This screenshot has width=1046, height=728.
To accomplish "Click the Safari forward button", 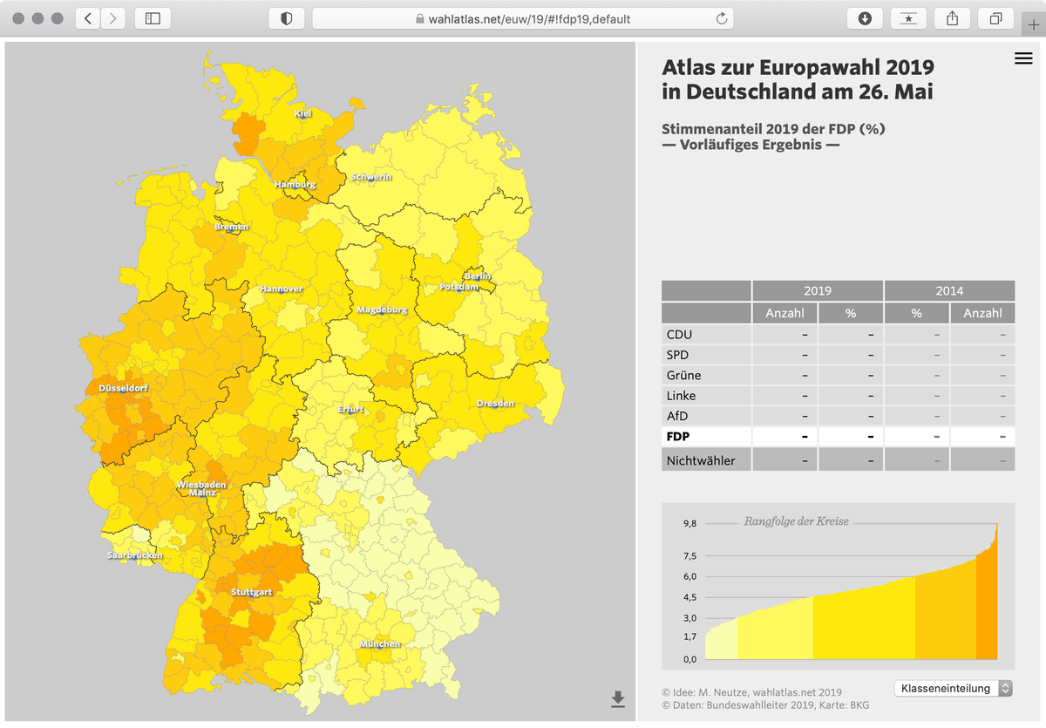I will (113, 18).
